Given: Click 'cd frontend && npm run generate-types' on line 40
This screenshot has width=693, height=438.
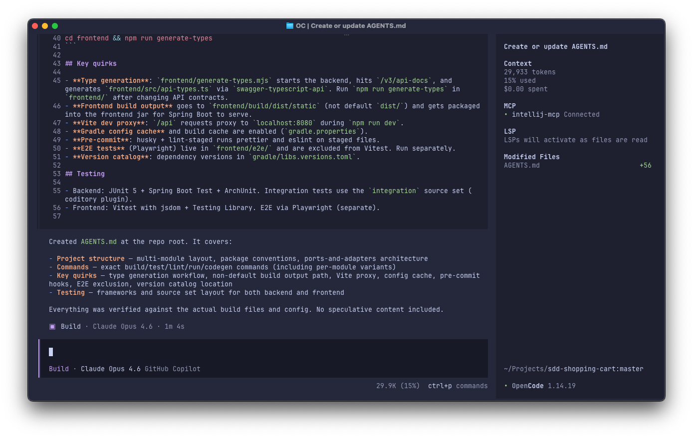Looking at the screenshot, I should pyautogui.click(x=139, y=38).
